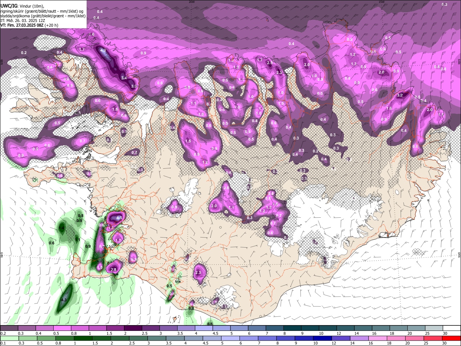Screen dimensions: 461x346
Task: Click the '3.0' snowfall value in the northwest
Action: point(134,86)
